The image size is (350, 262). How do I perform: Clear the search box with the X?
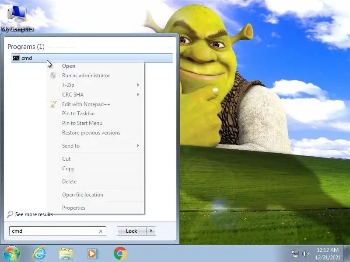tap(101, 231)
